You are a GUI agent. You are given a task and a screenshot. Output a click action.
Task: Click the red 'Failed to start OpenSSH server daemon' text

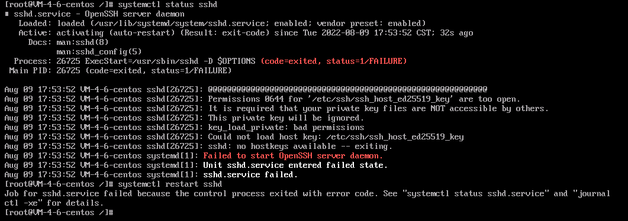click(293, 155)
